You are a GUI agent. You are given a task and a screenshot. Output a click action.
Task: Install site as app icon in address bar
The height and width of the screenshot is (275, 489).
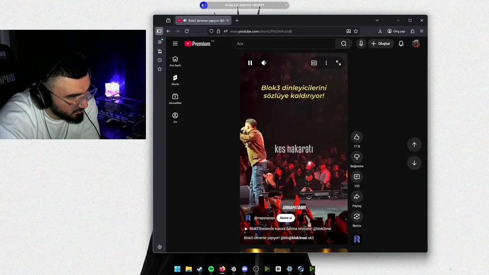[348, 31]
